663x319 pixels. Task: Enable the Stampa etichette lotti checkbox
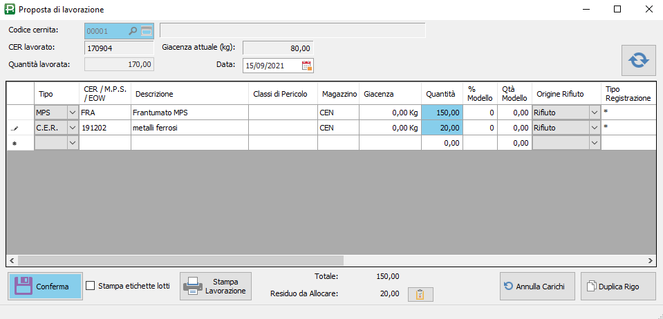[x=91, y=286]
